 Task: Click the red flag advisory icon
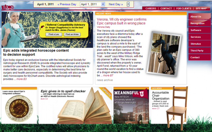pyautogui.click(x=42, y=27)
